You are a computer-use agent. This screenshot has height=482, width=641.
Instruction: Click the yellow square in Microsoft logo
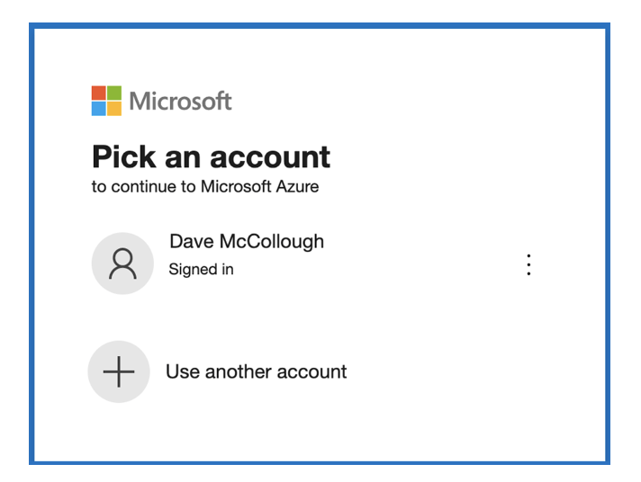click(114, 109)
